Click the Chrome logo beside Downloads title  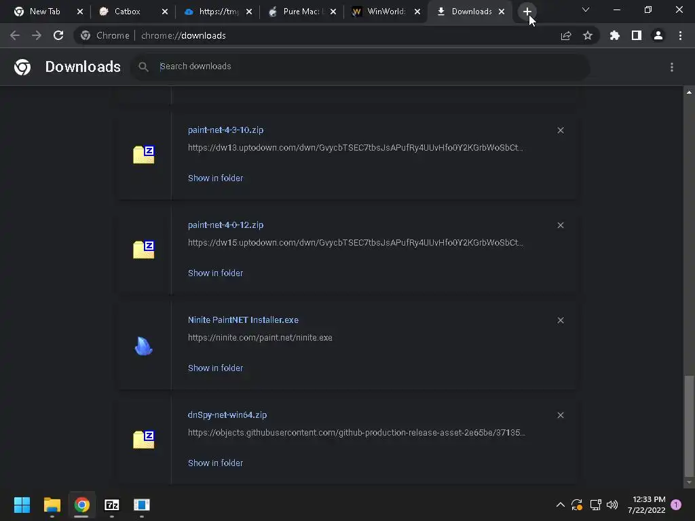click(x=22, y=67)
